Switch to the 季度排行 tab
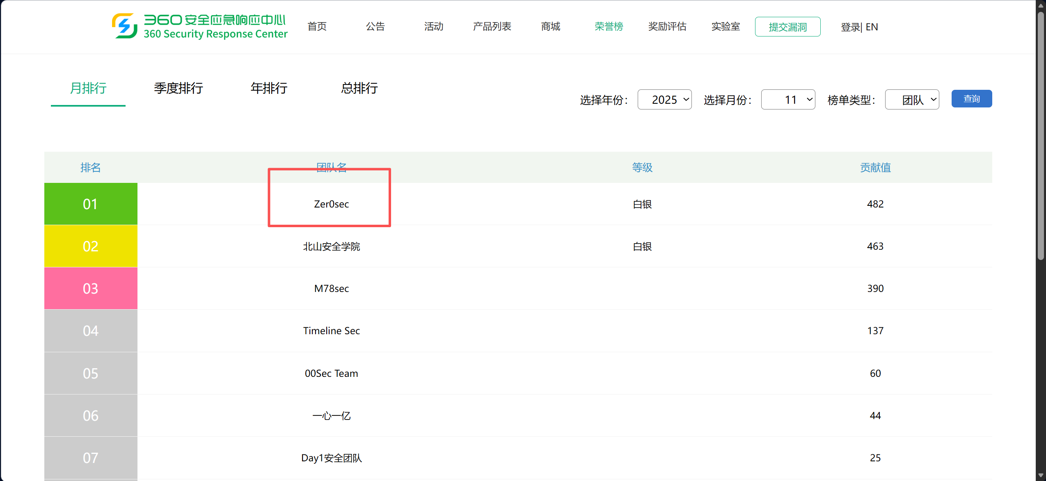Screen dimensions: 1046x481 point(179,88)
